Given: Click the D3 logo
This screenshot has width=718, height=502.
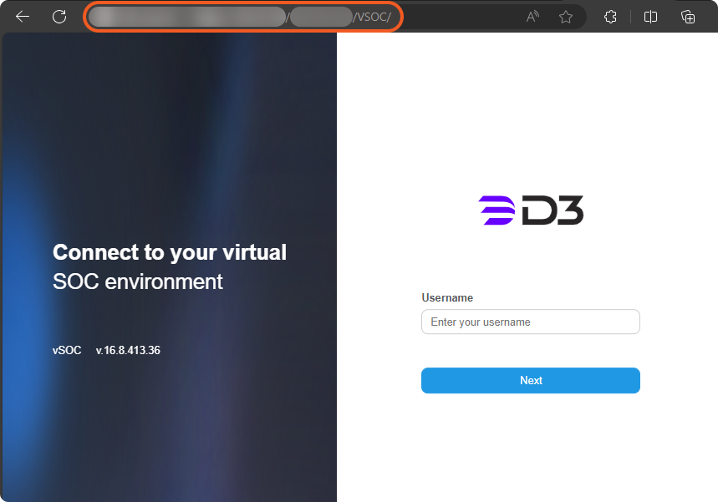Looking at the screenshot, I should (531, 210).
